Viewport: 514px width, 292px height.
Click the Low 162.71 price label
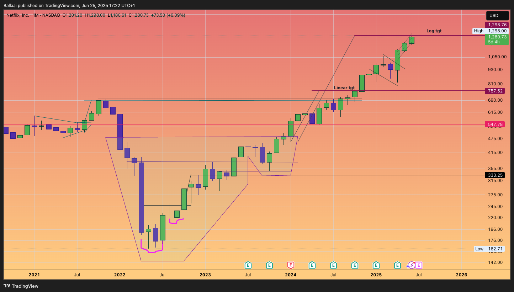(x=490, y=249)
